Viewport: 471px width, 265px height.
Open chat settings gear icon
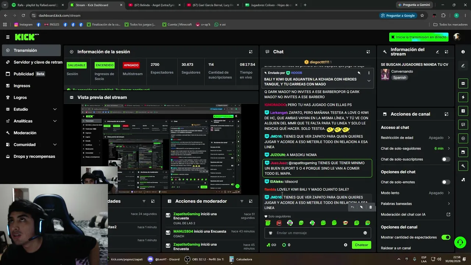pyautogui.click(x=346, y=245)
